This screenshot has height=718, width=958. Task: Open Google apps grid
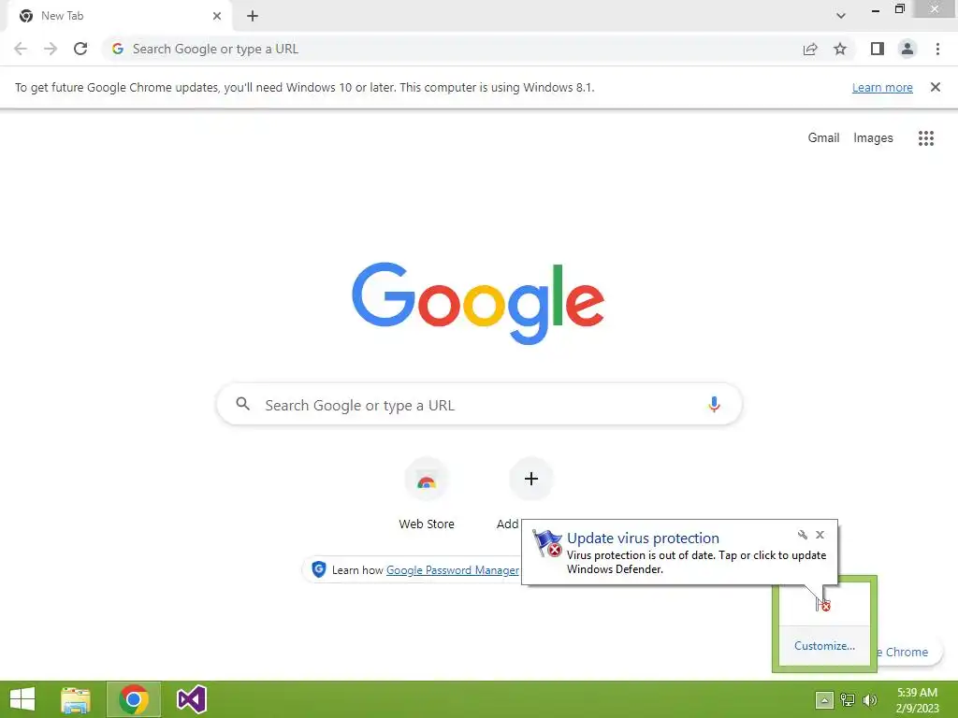point(926,138)
